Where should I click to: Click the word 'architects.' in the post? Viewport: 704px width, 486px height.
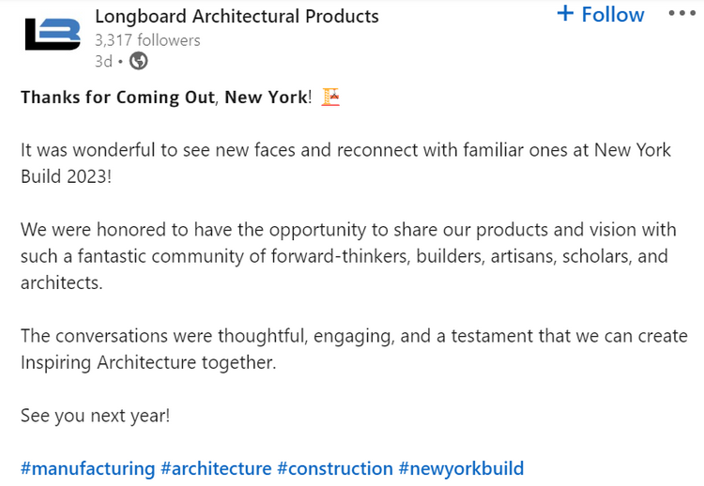(x=62, y=283)
